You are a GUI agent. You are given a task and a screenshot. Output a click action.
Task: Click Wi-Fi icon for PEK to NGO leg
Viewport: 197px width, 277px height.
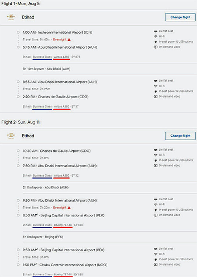(x=155, y=254)
